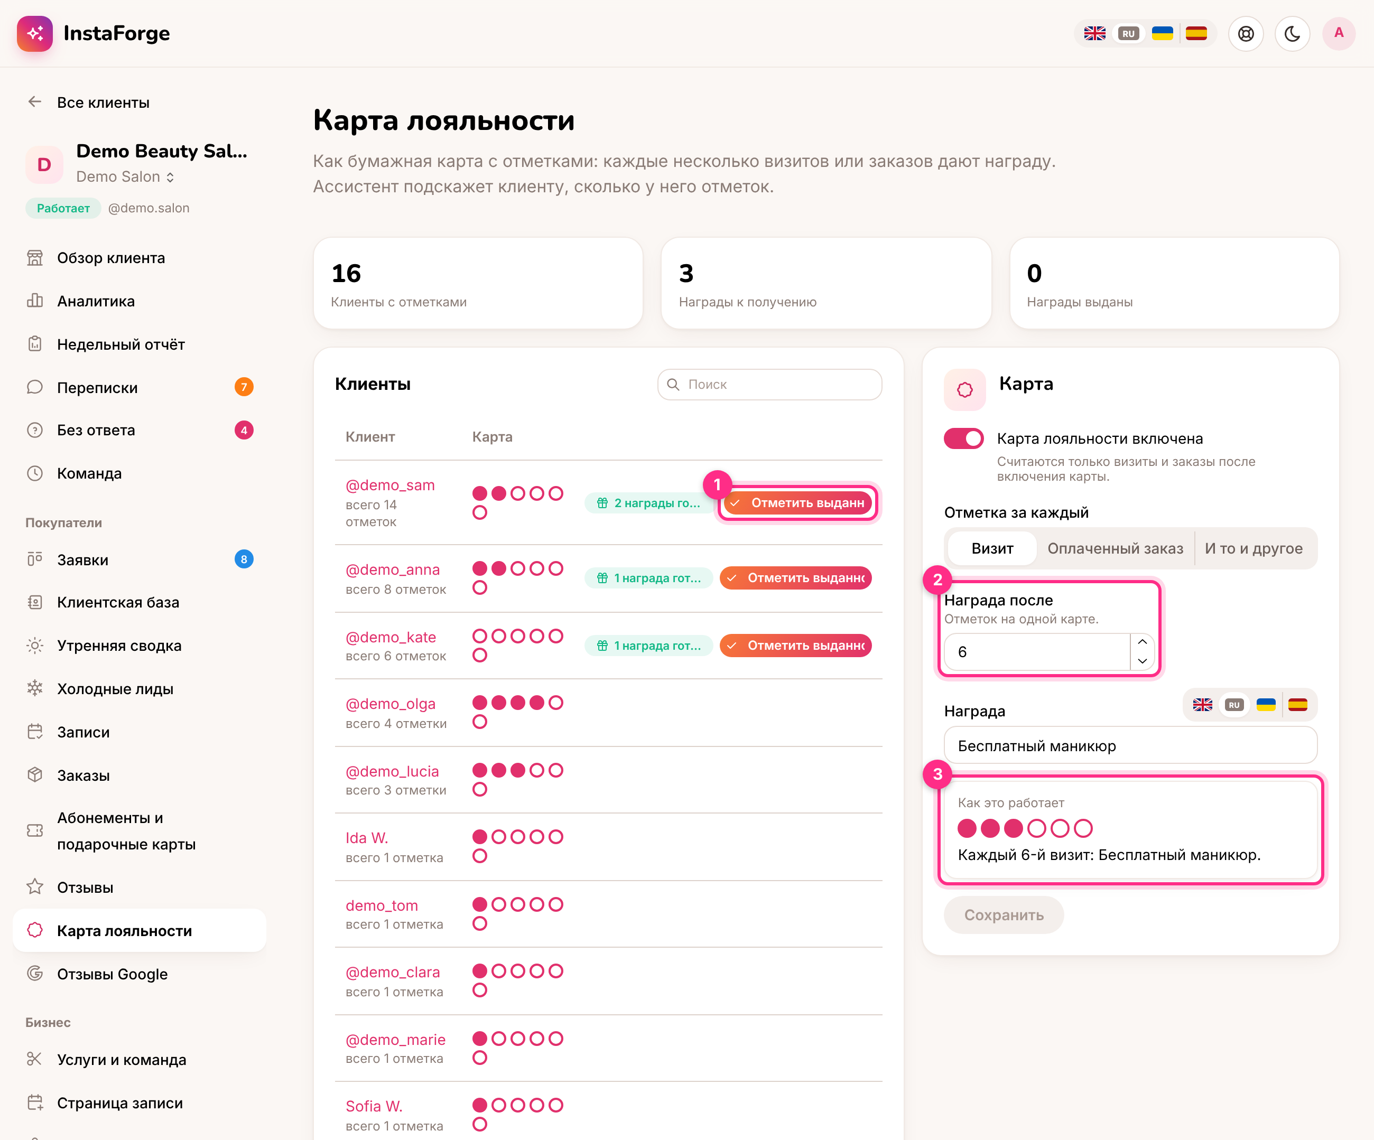
Task: Select the И то и другое option
Action: click(x=1254, y=548)
